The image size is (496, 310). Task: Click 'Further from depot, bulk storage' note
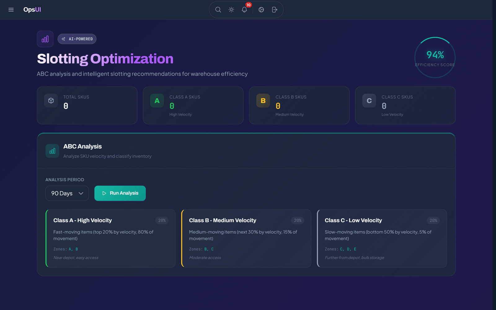click(x=354, y=258)
